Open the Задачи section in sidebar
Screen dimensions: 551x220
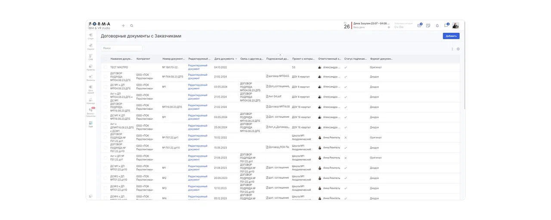91,46
